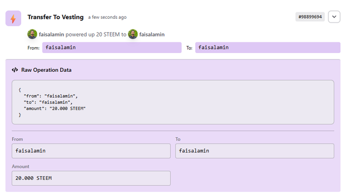
Task: Click inside the raw JSON code block
Action: pos(173,102)
